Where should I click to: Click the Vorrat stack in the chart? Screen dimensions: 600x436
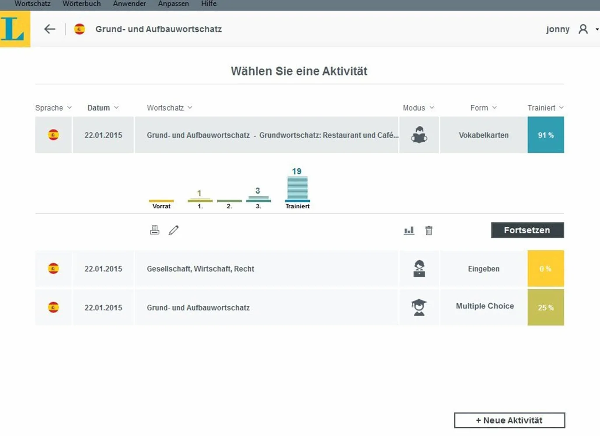(161, 204)
